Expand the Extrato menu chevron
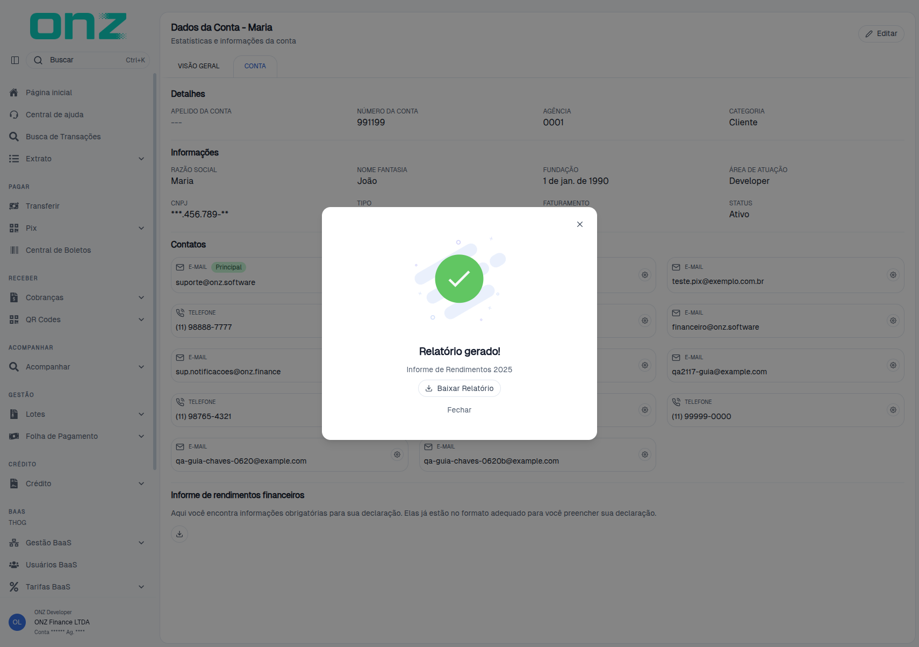 (141, 159)
